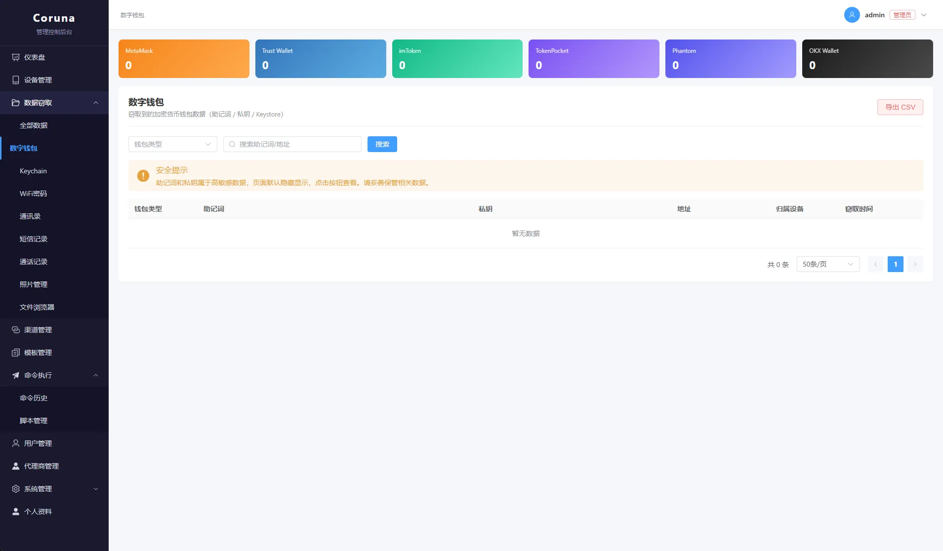Click the 设备管理 device icon
The width and height of the screenshot is (943, 551).
pos(16,80)
